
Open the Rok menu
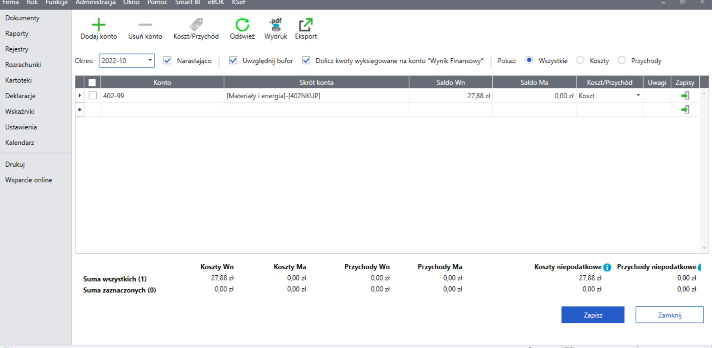[x=32, y=3]
